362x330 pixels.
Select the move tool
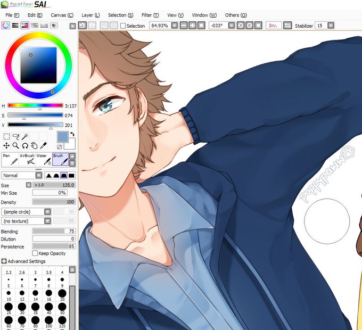6,146
